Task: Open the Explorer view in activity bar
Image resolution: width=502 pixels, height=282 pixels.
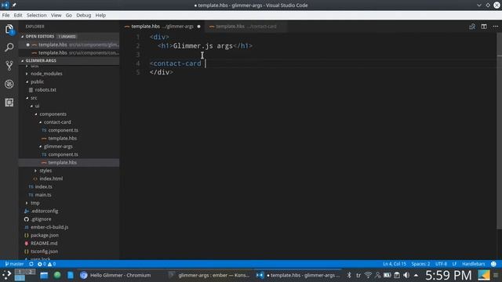Action: [x=9, y=29]
